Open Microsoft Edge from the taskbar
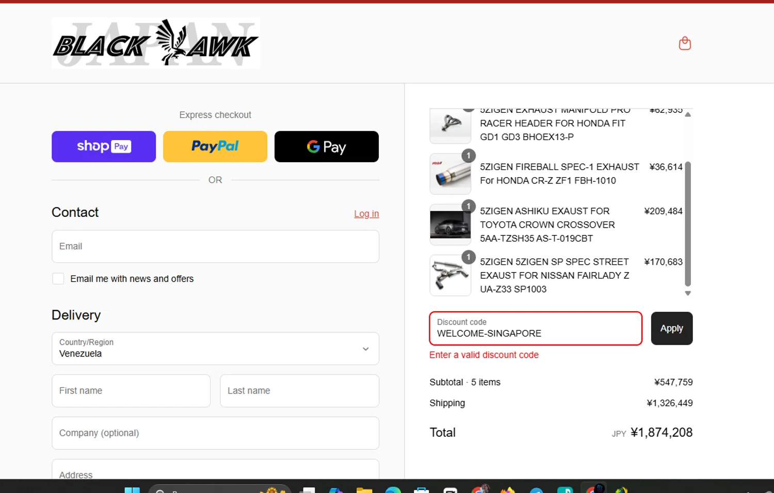 tap(393, 490)
